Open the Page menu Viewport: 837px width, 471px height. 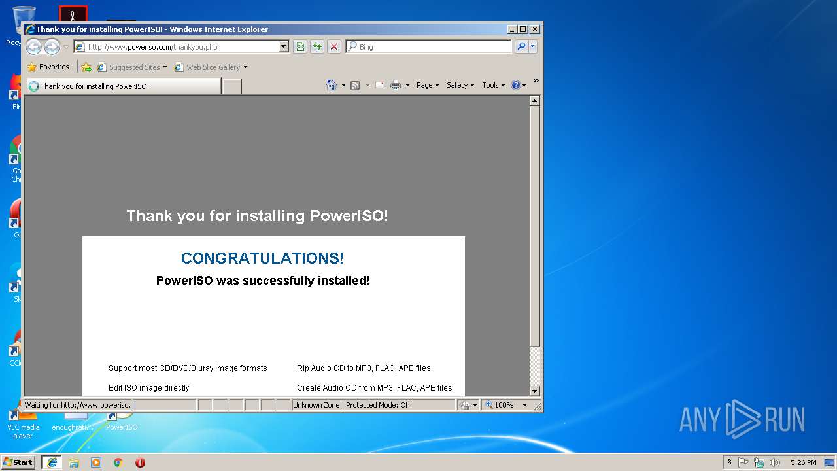tap(428, 85)
